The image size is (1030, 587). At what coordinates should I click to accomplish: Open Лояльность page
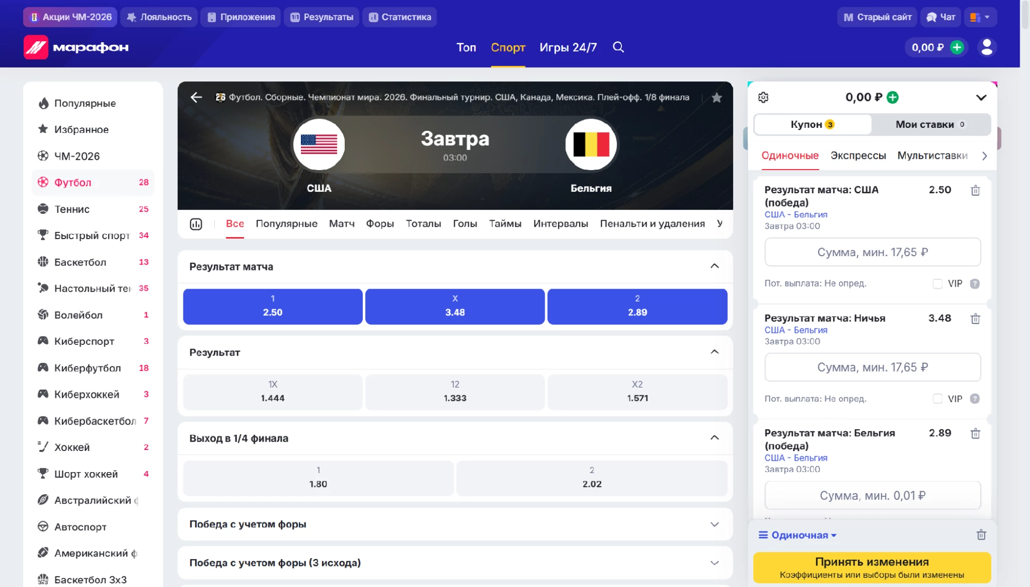click(159, 17)
